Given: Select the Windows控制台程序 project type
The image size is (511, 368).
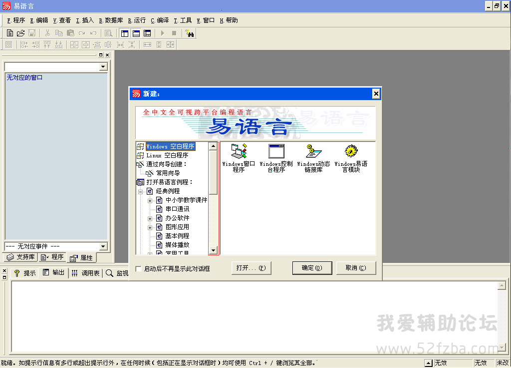Looking at the screenshot, I should click(x=276, y=158).
